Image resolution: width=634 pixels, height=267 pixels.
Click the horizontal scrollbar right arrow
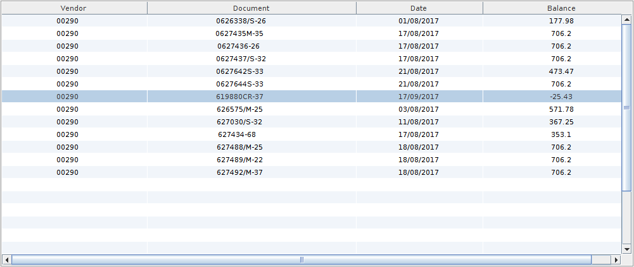(x=615, y=260)
